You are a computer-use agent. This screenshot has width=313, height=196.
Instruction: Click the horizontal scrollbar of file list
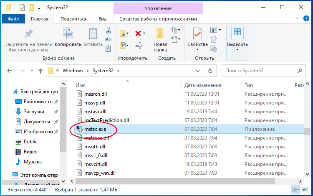pyautogui.click(x=175, y=181)
